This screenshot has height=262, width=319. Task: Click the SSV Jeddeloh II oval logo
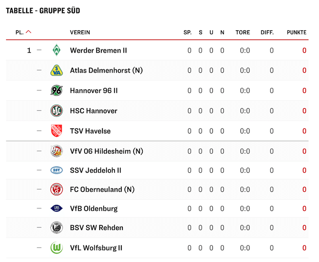point(57,170)
